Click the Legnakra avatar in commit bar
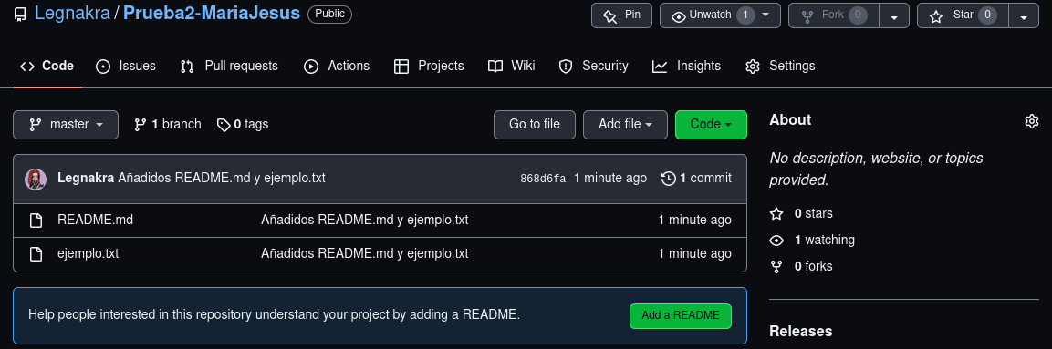1052x349 pixels. 36,179
